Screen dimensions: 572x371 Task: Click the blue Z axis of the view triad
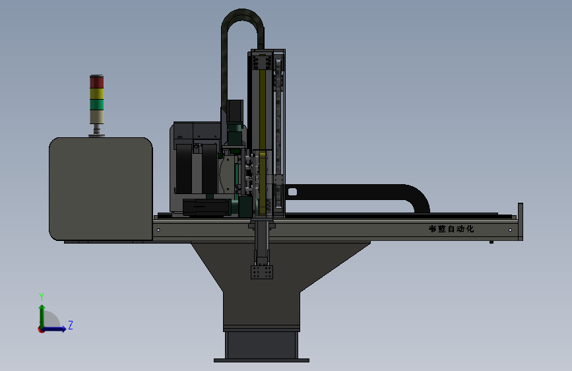(54, 329)
